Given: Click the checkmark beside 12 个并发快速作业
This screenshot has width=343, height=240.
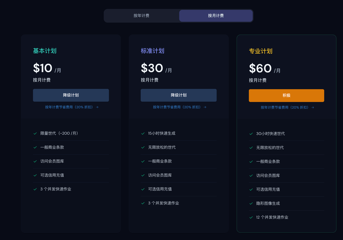Looking at the screenshot, I should [251, 217].
